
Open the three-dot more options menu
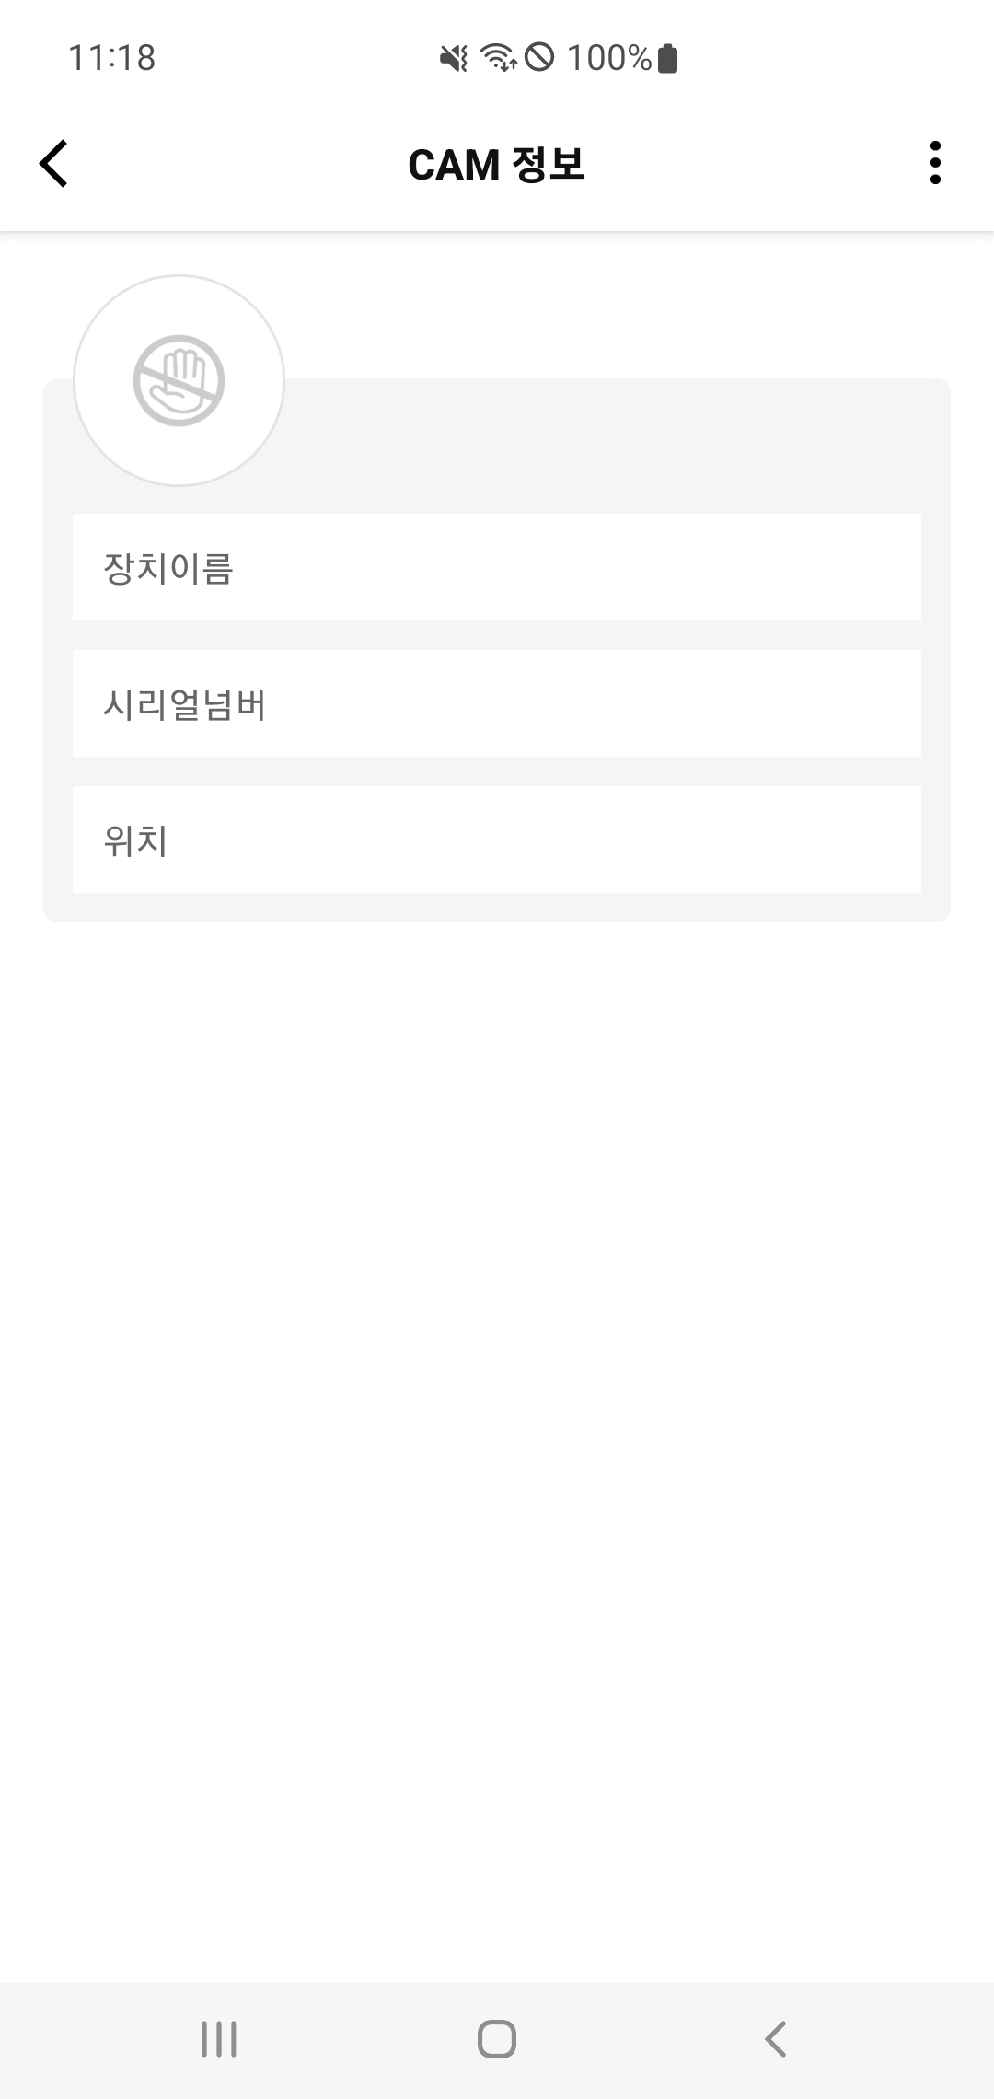point(935,163)
